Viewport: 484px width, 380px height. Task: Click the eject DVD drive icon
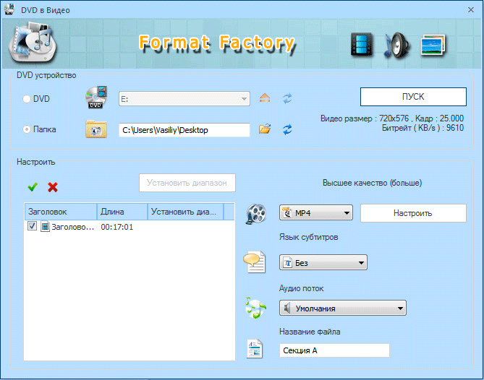coord(265,98)
